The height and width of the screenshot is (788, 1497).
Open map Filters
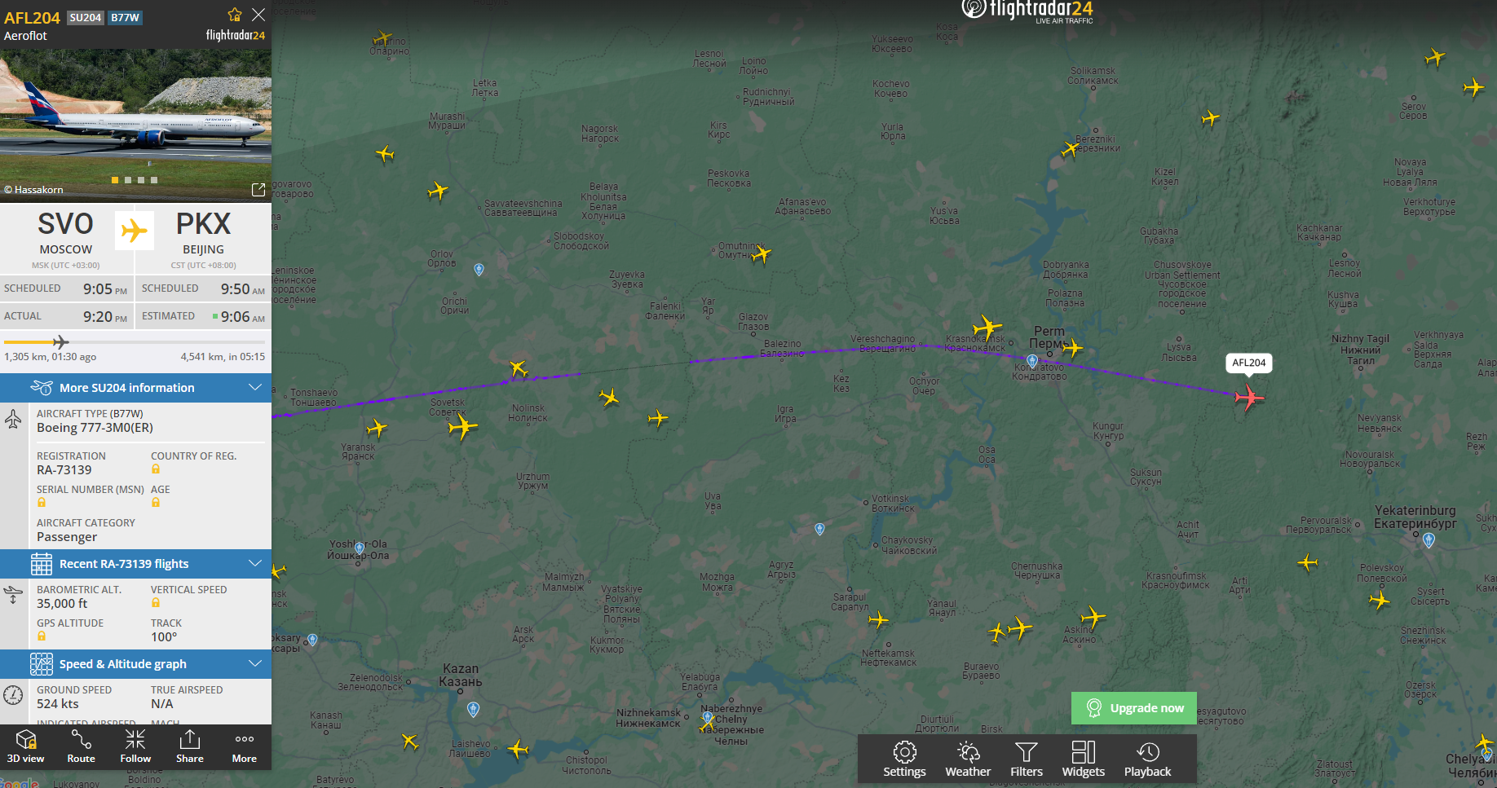tap(1027, 759)
